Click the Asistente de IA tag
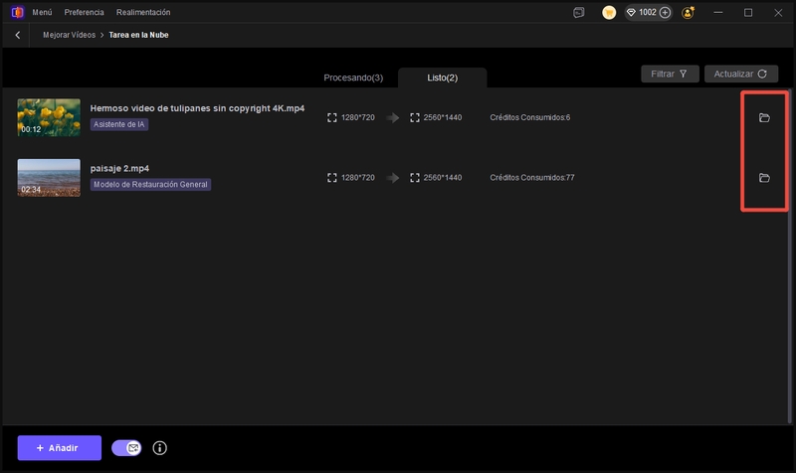This screenshot has height=473, width=796. [119, 124]
